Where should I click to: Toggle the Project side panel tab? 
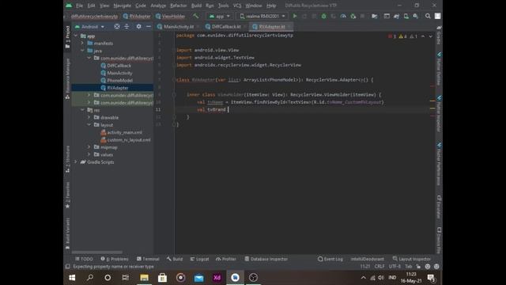(67, 37)
